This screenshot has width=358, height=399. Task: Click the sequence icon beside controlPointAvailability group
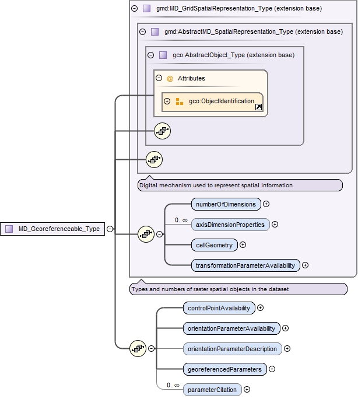[138, 348]
